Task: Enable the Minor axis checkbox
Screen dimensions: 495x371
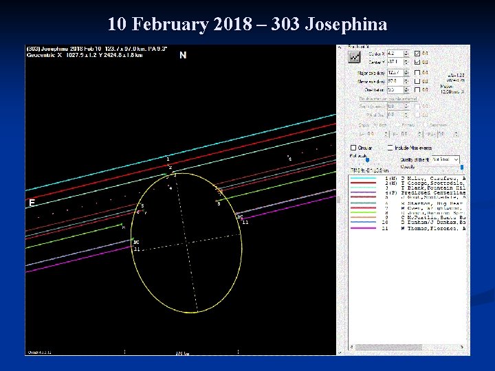Action: (417, 81)
